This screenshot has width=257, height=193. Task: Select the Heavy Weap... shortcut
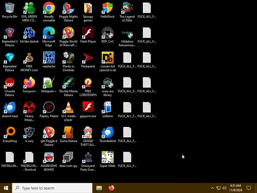pos(29,112)
